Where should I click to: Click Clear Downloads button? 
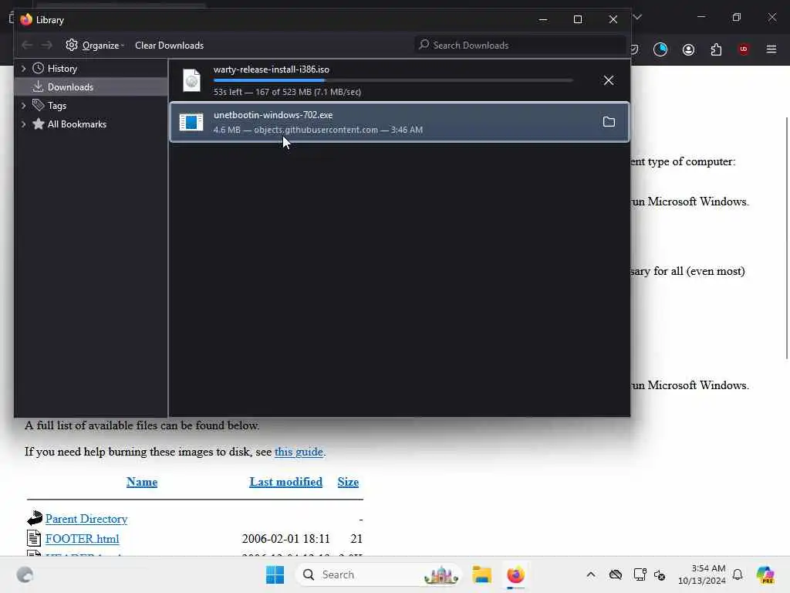click(169, 46)
